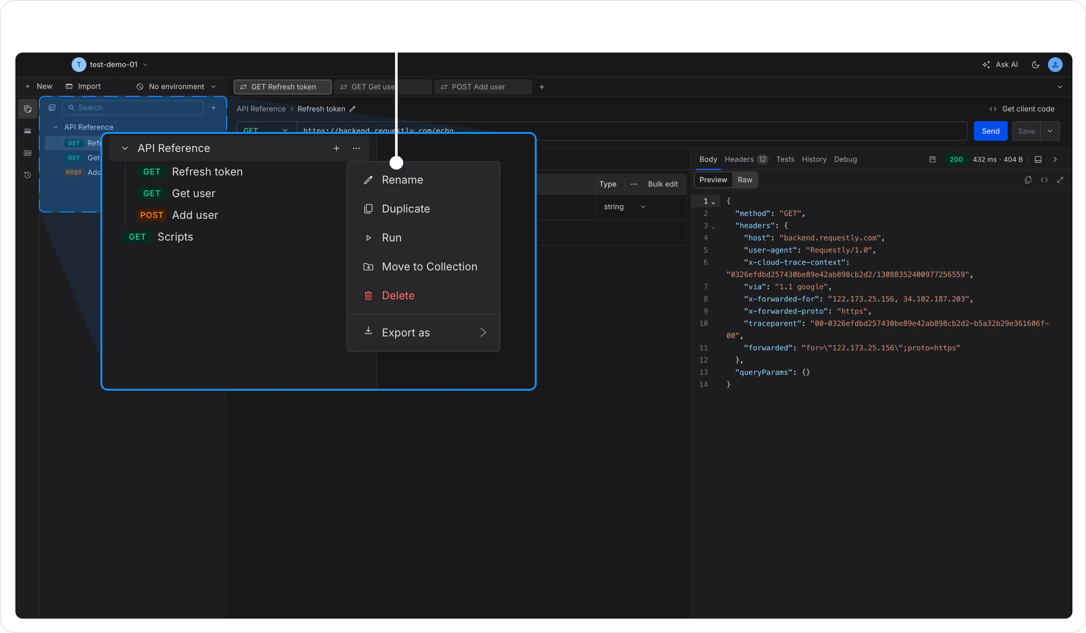This screenshot has height=633, width=1086.
Task: Select Delete from the context menu
Action: click(398, 296)
